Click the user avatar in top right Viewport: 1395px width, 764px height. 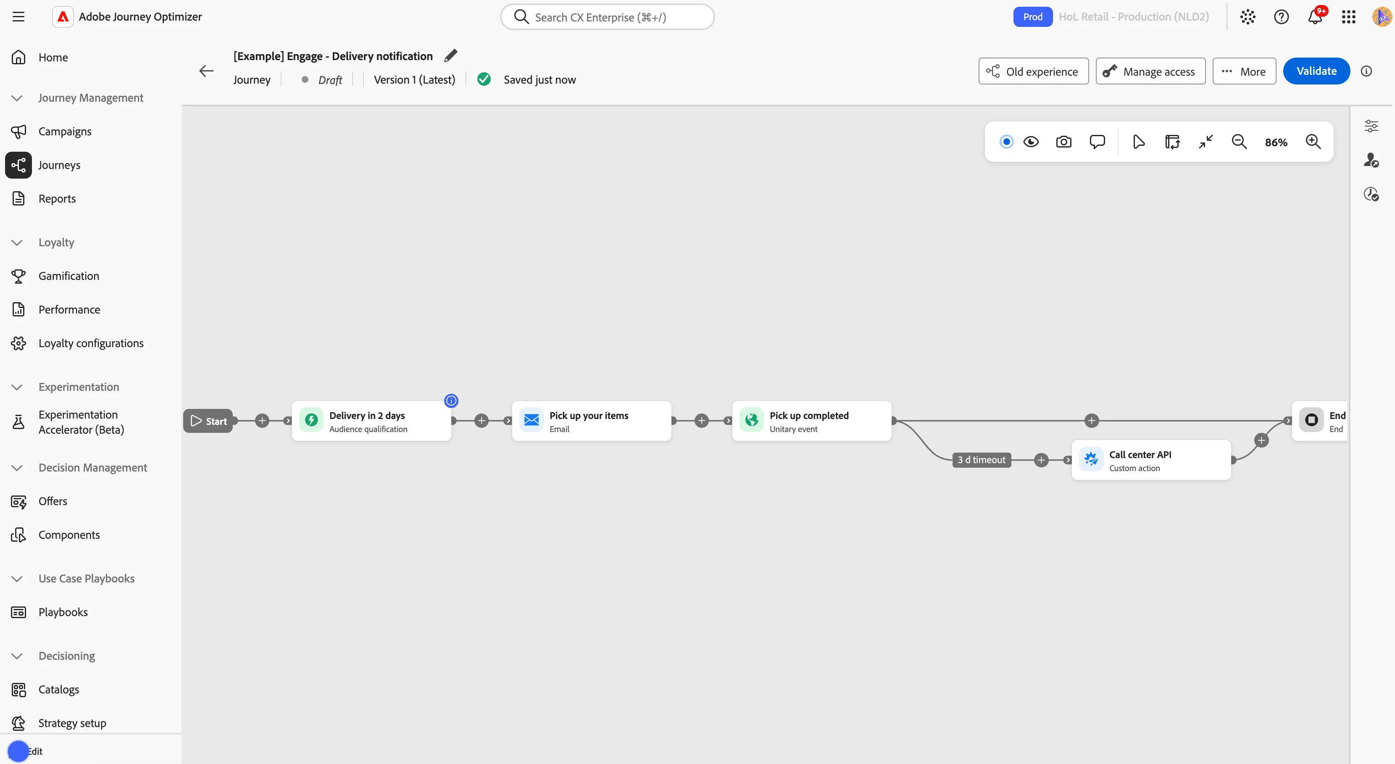pos(1382,17)
